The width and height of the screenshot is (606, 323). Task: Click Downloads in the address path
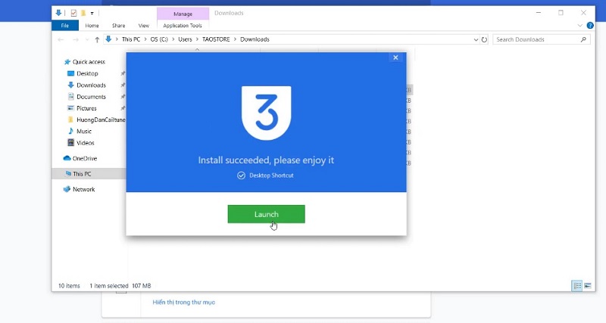(x=255, y=39)
